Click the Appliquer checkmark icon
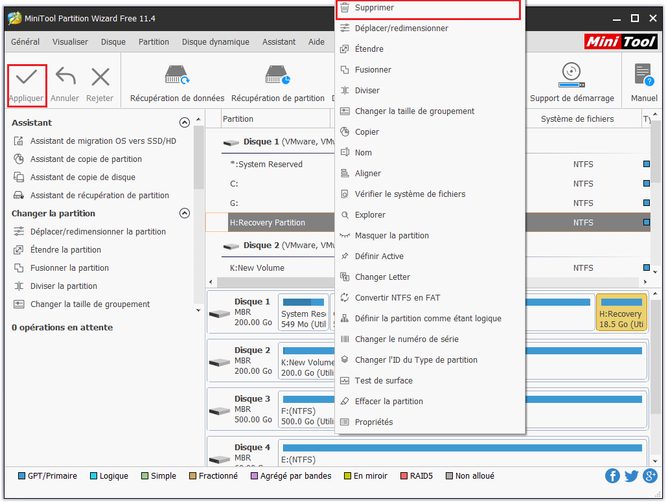The height and width of the screenshot is (502, 668). point(27,78)
